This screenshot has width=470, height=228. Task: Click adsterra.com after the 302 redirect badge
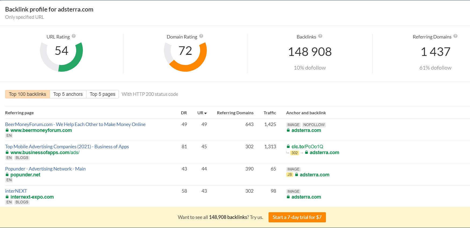tap(325, 153)
